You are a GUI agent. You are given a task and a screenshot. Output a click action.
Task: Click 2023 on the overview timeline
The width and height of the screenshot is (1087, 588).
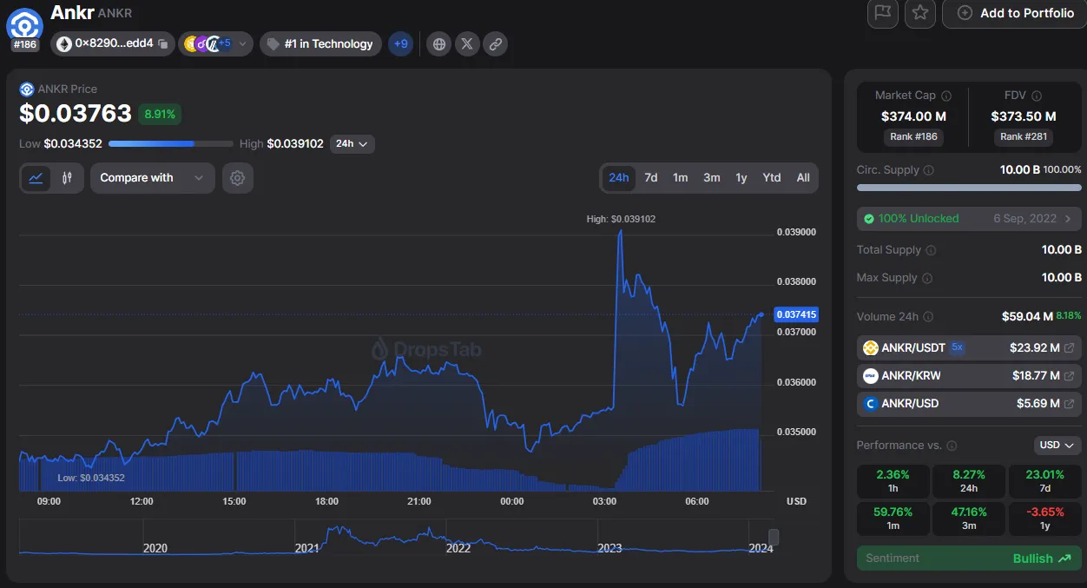click(609, 548)
